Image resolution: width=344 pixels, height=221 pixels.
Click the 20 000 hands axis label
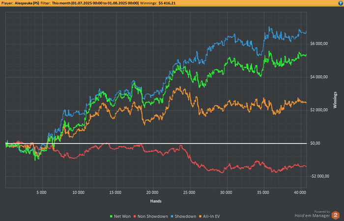(152, 193)
